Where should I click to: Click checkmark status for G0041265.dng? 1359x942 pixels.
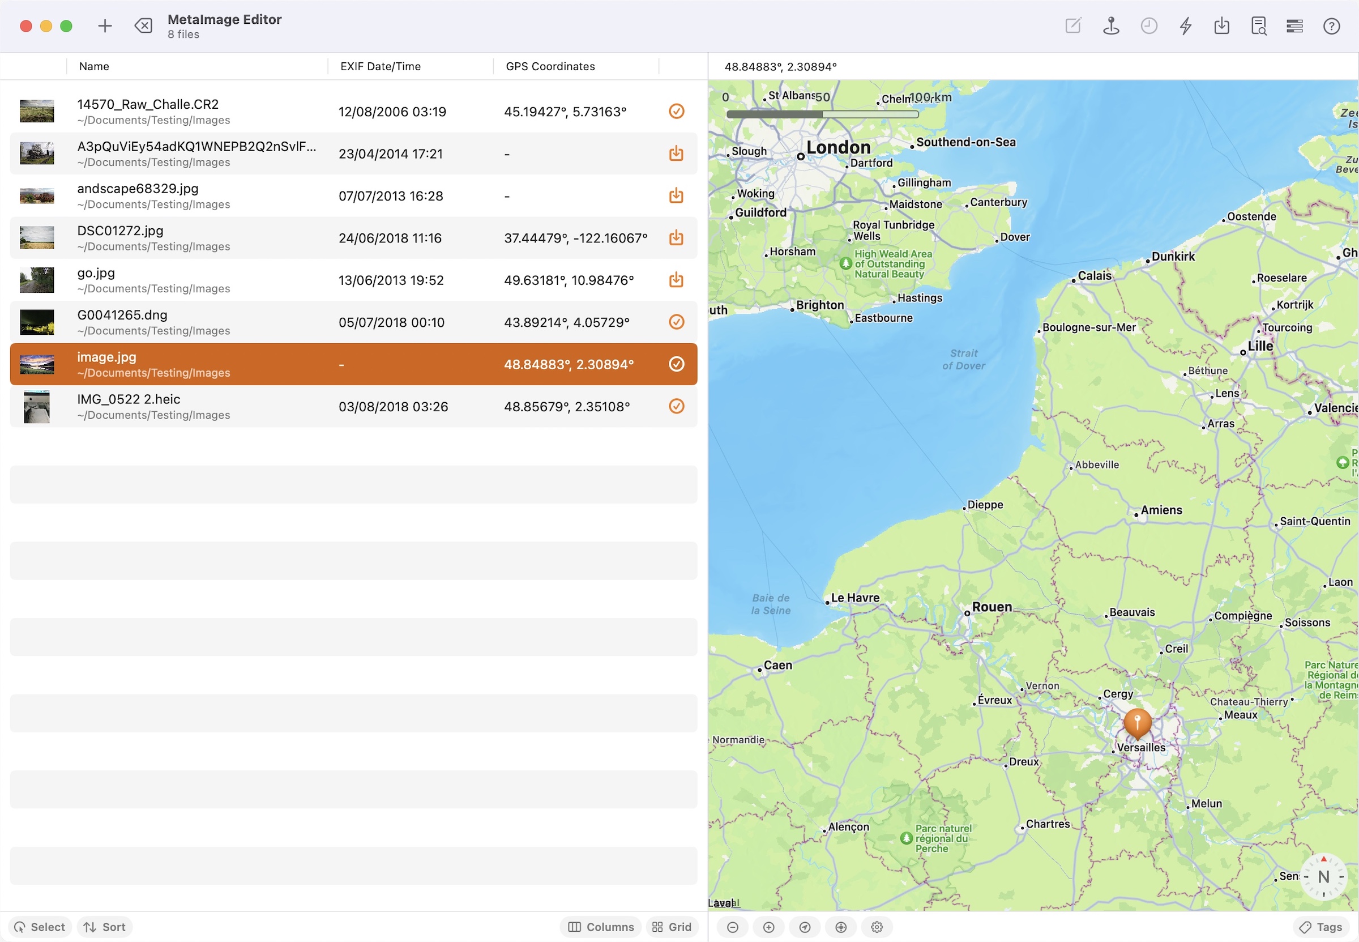(x=676, y=322)
